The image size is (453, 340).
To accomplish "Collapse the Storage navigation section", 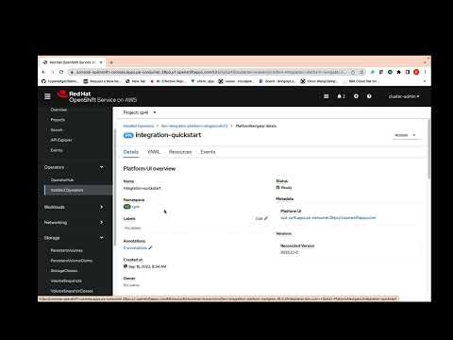I will coord(75,238).
